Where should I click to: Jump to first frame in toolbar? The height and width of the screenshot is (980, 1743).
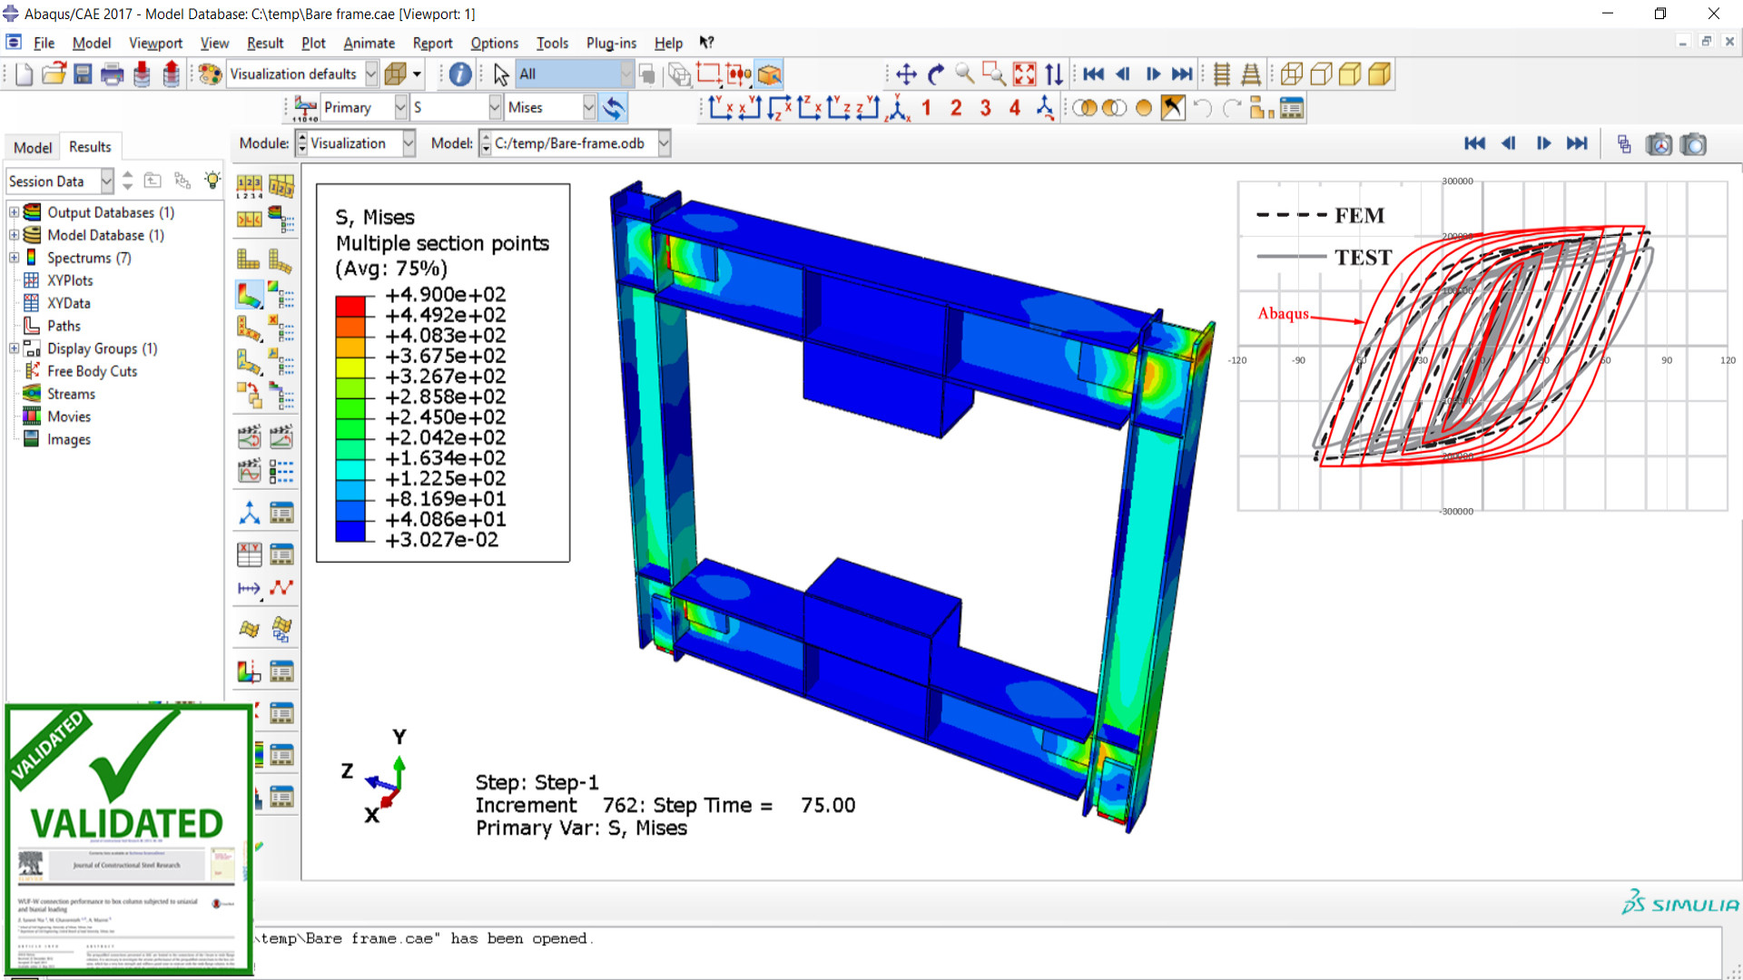tap(1094, 74)
